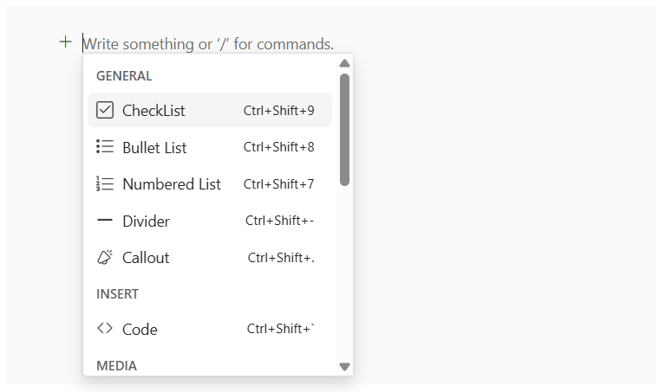
Task: Click the Ctrl+Shift+8 shortcut label
Action: coord(278,147)
